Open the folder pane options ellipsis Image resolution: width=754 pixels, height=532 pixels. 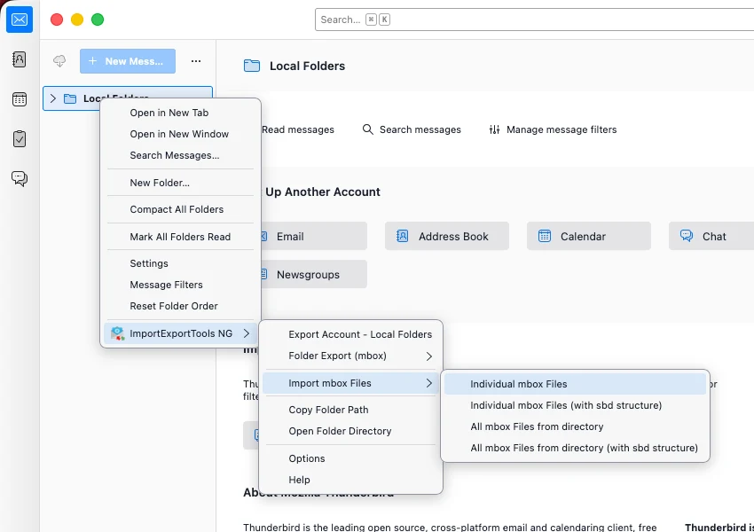click(196, 61)
